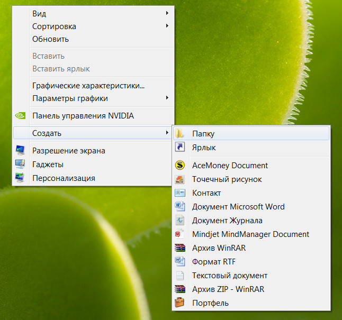
Task: Open Графические характеристики...
Action: 93,86
